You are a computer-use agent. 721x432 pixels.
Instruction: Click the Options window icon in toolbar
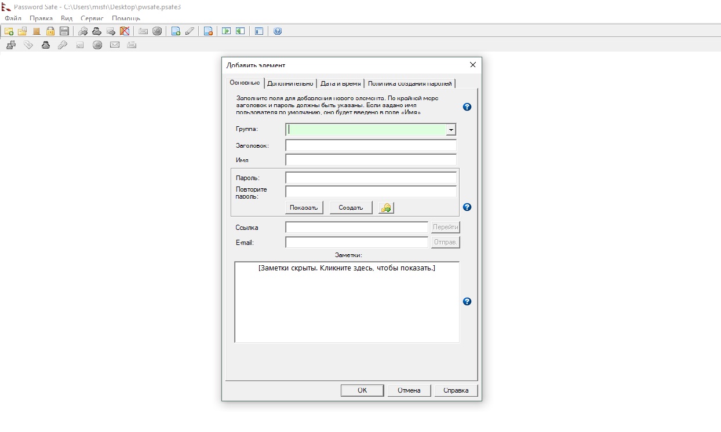(x=259, y=31)
